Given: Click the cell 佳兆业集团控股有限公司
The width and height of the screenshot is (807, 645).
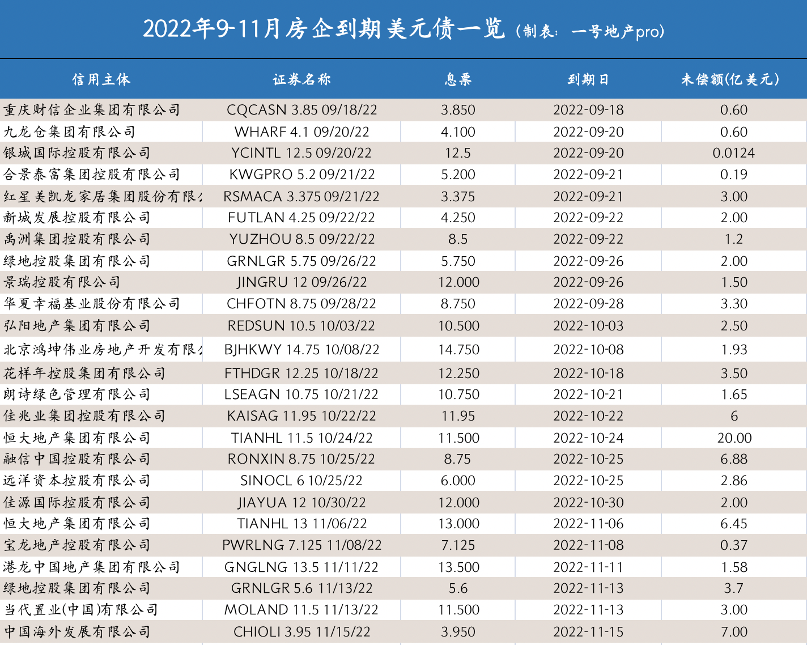Looking at the screenshot, I should point(84,416).
